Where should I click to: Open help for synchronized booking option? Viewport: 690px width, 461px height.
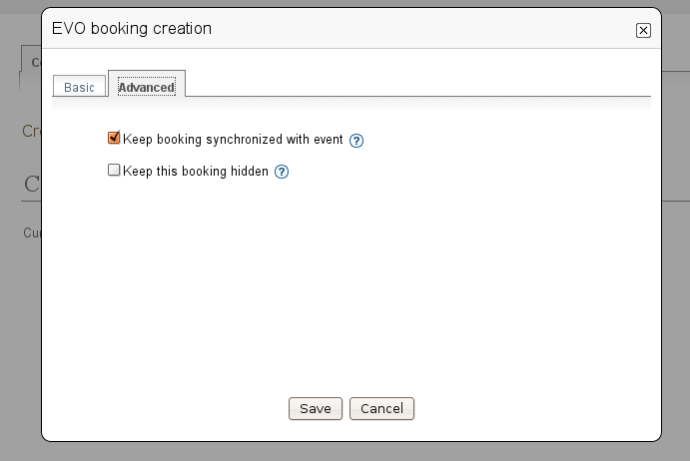(x=356, y=141)
